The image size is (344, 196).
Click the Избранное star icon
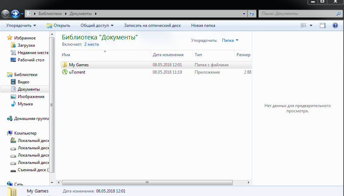pyautogui.click(x=10, y=38)
